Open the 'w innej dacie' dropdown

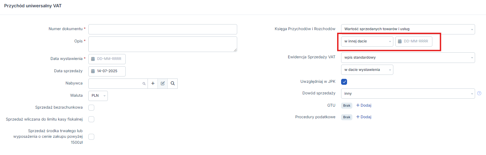point(367,41)
